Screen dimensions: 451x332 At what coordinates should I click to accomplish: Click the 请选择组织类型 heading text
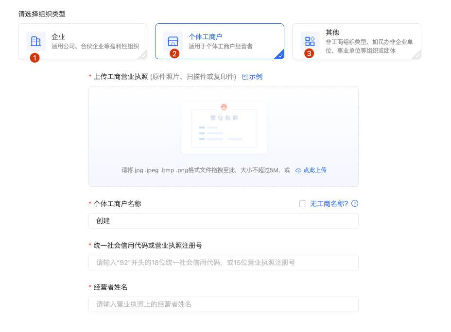[42, 14]
